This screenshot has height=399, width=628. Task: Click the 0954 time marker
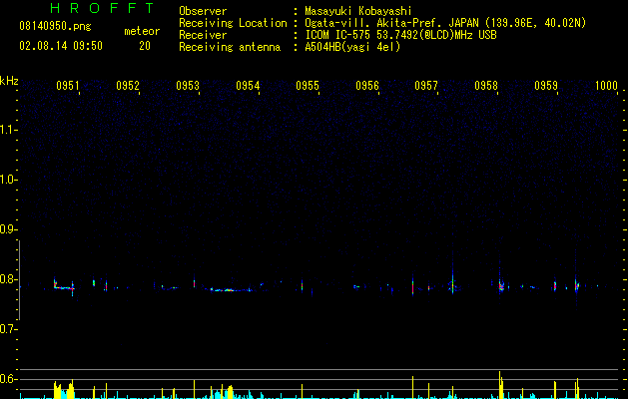pos(248,86)
